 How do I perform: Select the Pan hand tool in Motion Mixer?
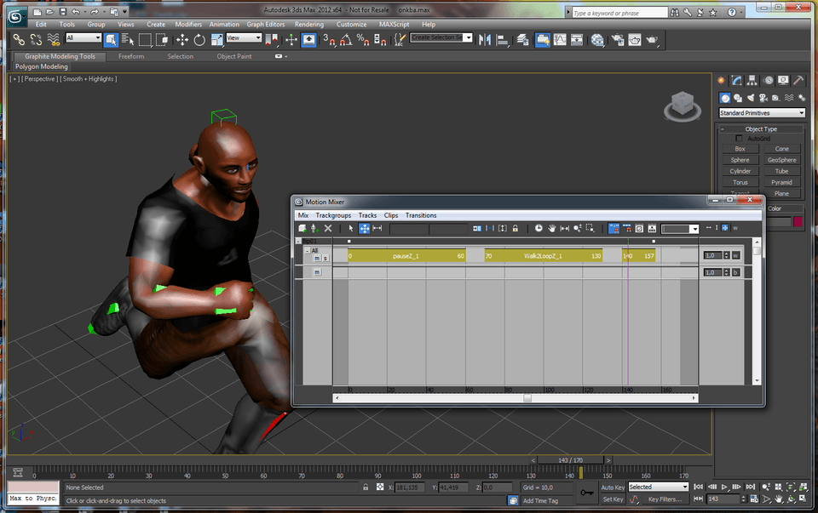pos(551,229)
